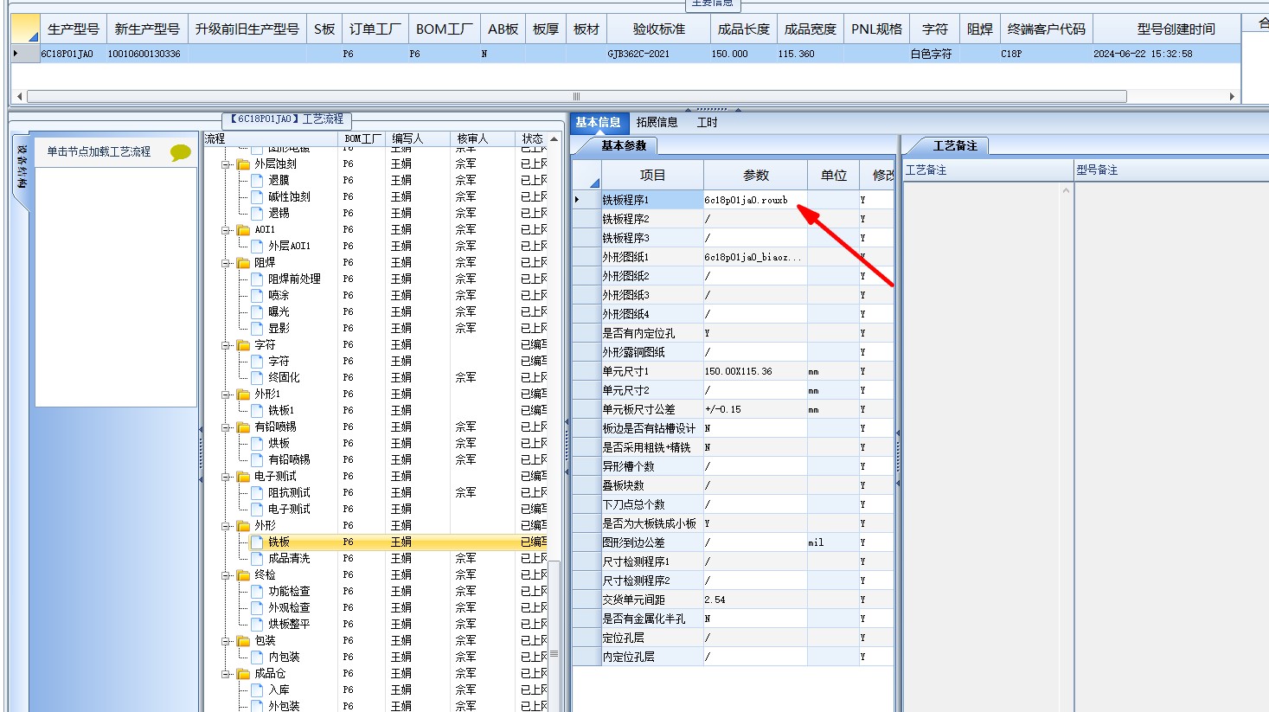Click the 交货单元间距 value 2.54

pos(755,600)
